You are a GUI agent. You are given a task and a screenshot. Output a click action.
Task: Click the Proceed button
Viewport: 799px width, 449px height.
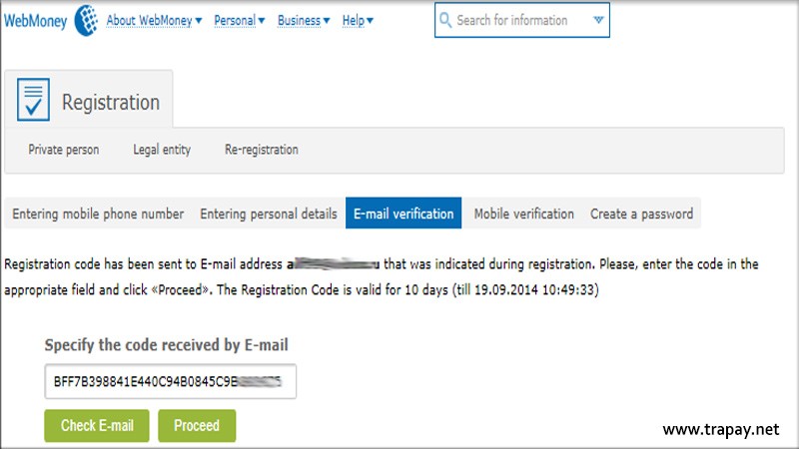pyautogui.click(x=197, y=425)
